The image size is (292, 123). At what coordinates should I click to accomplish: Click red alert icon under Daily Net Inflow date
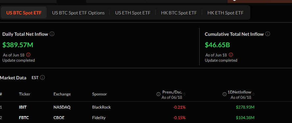[28, 55]
